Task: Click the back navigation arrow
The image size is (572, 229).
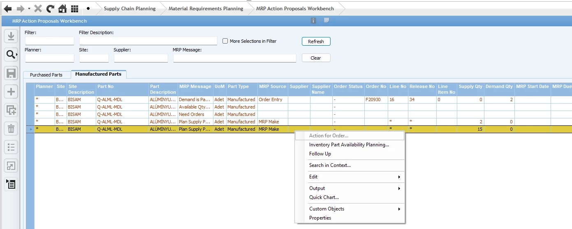Action: click(7, 9)
